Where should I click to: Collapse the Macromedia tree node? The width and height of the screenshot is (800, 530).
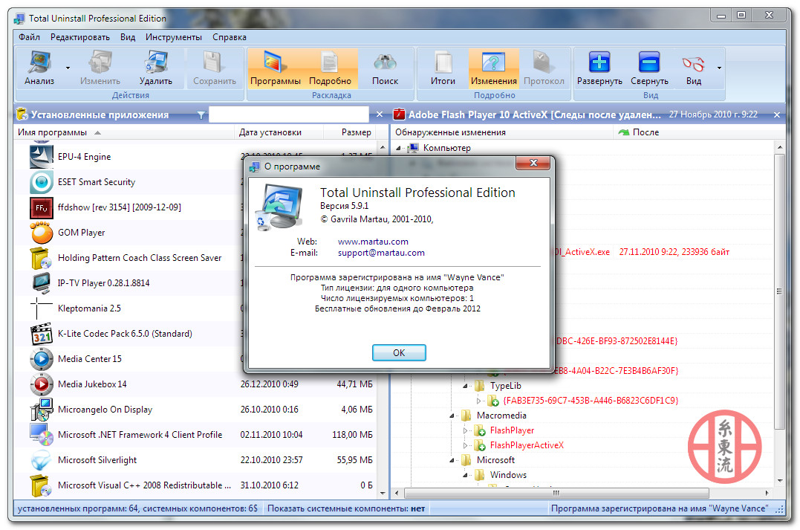[x=452, y=416]
